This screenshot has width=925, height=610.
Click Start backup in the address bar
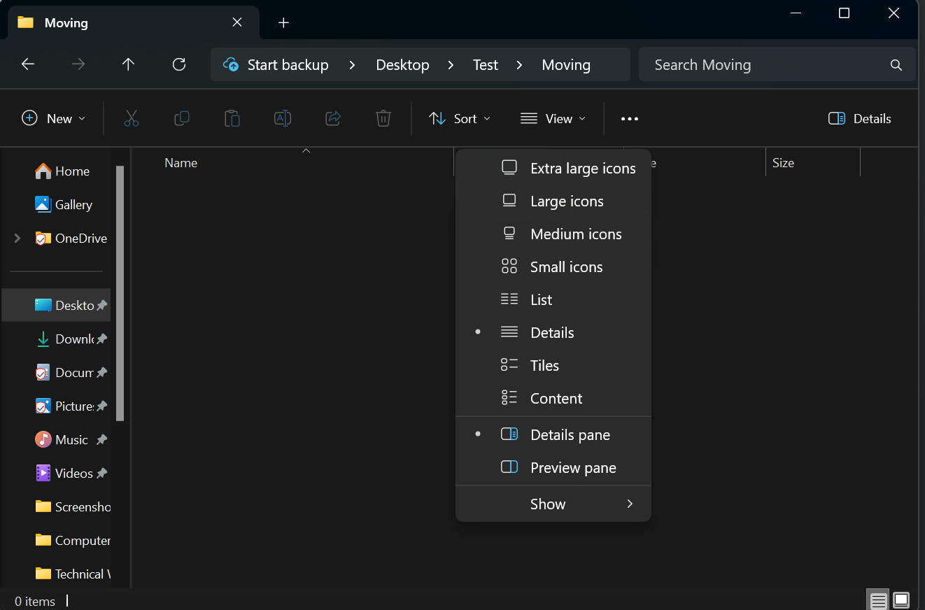(x=288, y=65)
